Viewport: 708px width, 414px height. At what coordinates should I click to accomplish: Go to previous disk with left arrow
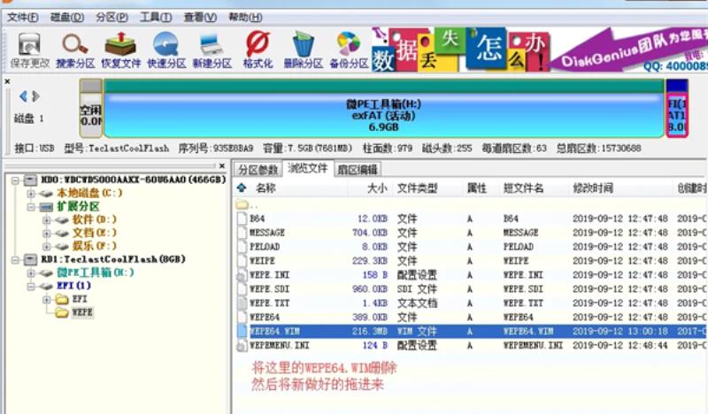tap(24, 96)
